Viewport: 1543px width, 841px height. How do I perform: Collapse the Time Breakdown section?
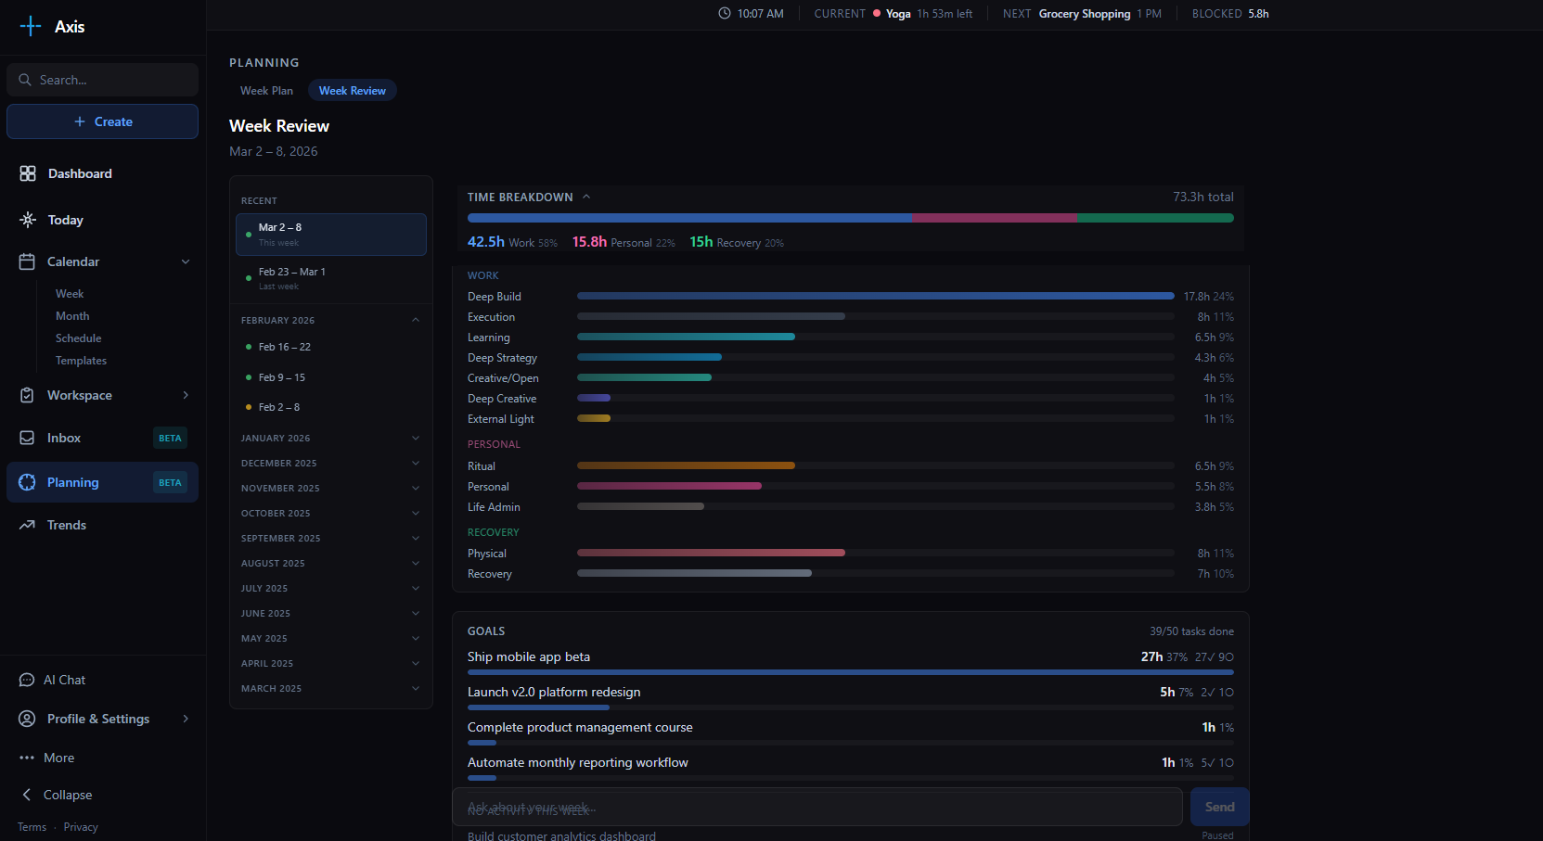tap(586, 197)
